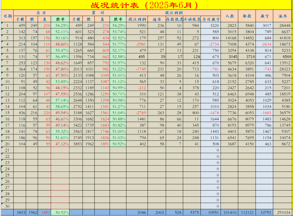293x216 pixels.
Task: Click the 流水 column header
Action: point(282,16)
